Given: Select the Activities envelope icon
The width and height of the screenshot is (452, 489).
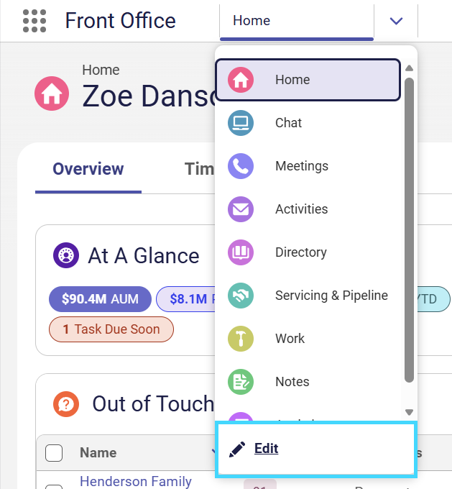Looking at the screenshot, I should pos(240,209).
